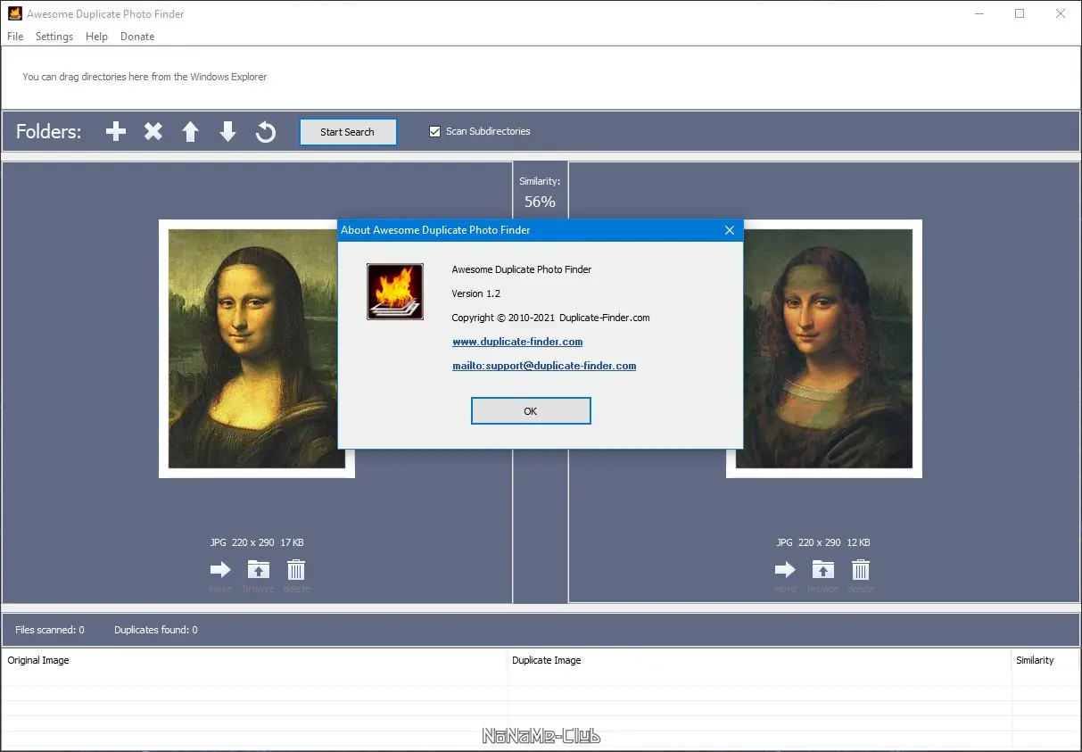Minimize the main application window
The image size is (1082, 752).
[979, 13]
